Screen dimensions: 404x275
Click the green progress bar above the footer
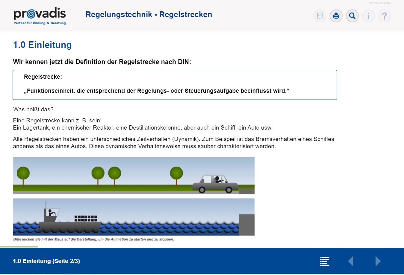[19, 247]
